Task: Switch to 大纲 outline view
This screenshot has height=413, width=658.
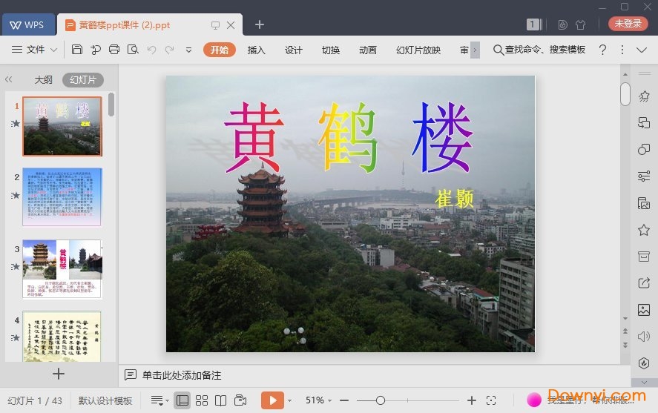Action: pos(43,79)
